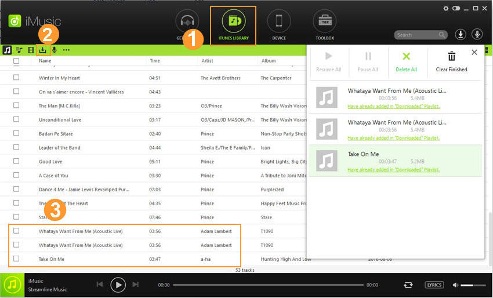Click Downloaded Playlist link under first download
The image size is (493, 298).
point(394,107)
